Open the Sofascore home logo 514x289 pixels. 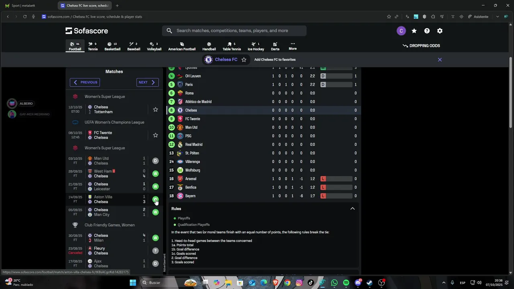87,31
